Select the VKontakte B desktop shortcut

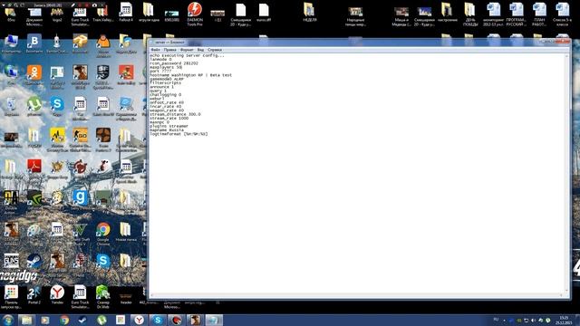click(x=34, y=43)
